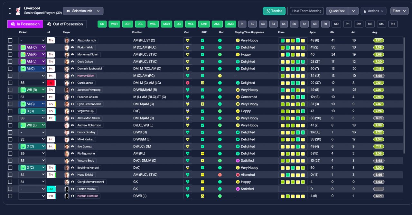Click Hugo Ekitiké's red morale icon

coord(220,175)
